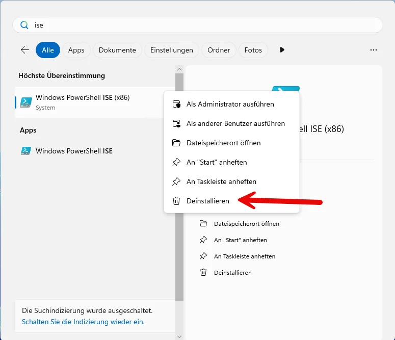Image resolution: width=395 pixels, height=340 pixels.
Task: Click the Windows PowerShell ISE list icon
Action: [26, 151]
